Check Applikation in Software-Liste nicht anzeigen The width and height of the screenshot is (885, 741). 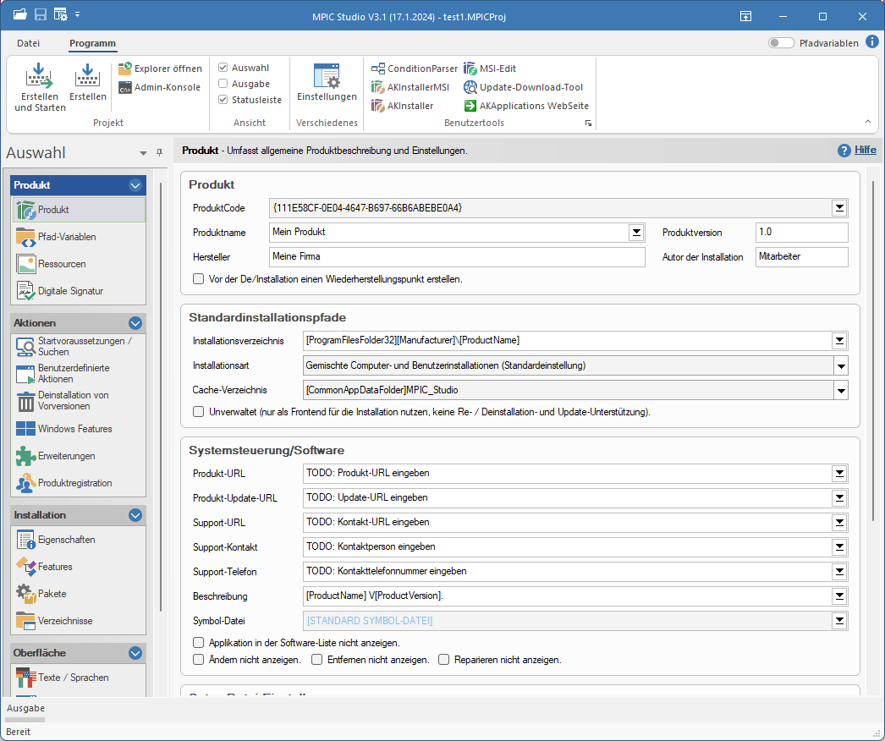pyautogui.click(x=198, y=642)
